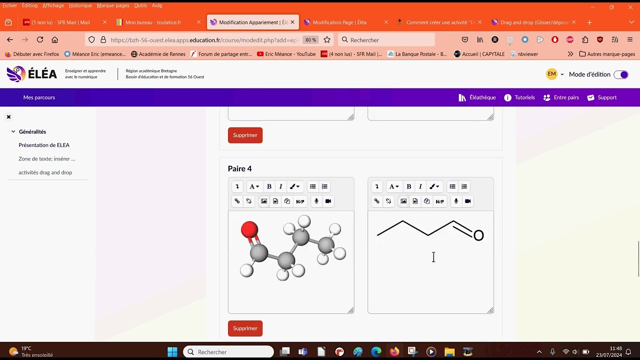This screenshot has height=360, width=640.
Task: Click Supprimer button above Paire 4
Action: point(245,135)
